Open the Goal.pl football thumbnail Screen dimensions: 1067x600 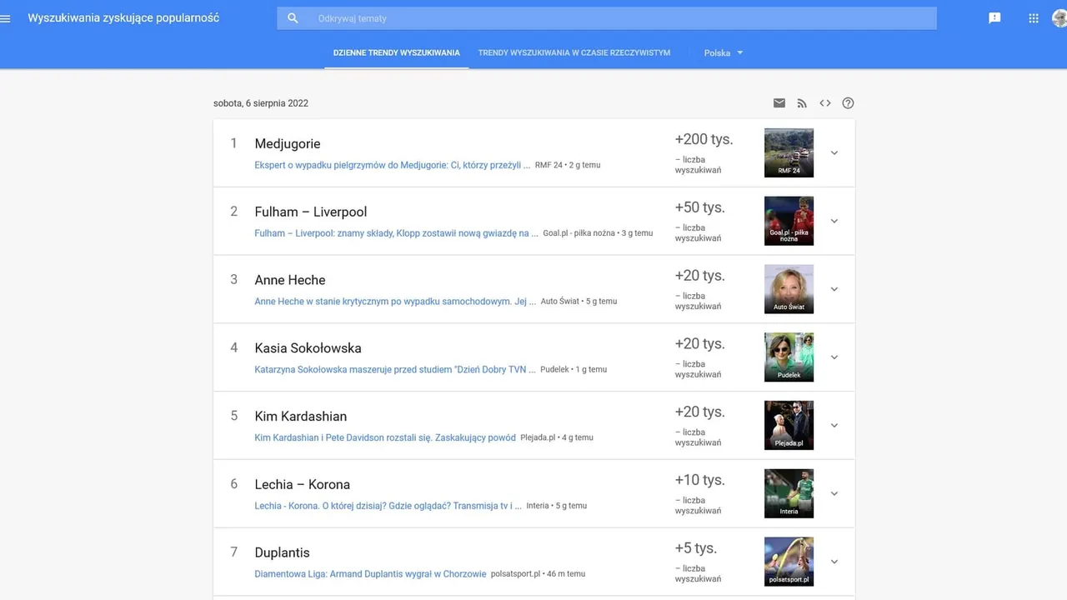789,221
